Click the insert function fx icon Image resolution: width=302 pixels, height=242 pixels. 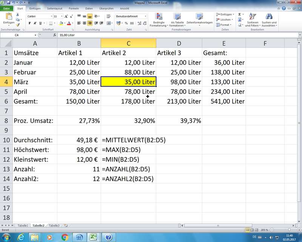(x=55, y=35)
